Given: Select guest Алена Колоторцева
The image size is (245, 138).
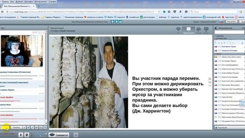Looking at the screenshot, I should (230, 77).
